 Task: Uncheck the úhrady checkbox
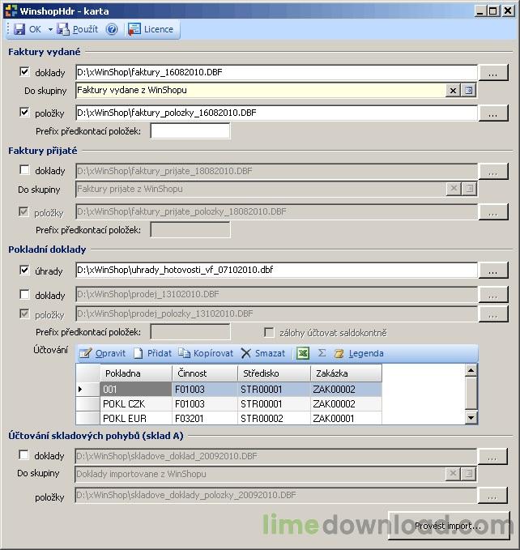pos(24,271)
